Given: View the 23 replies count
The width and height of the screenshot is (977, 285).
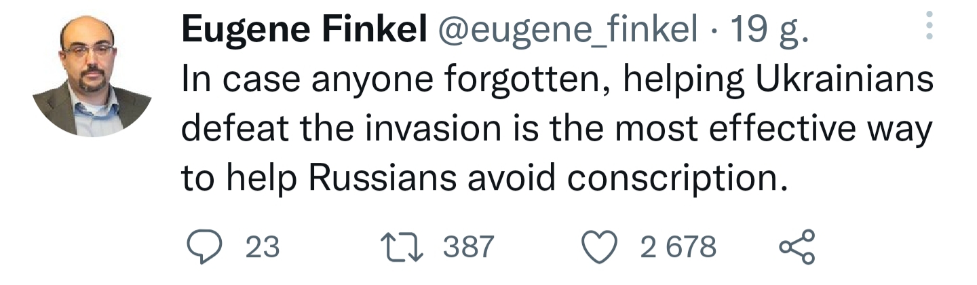Looking at the screenshot, I should [263, 248].
